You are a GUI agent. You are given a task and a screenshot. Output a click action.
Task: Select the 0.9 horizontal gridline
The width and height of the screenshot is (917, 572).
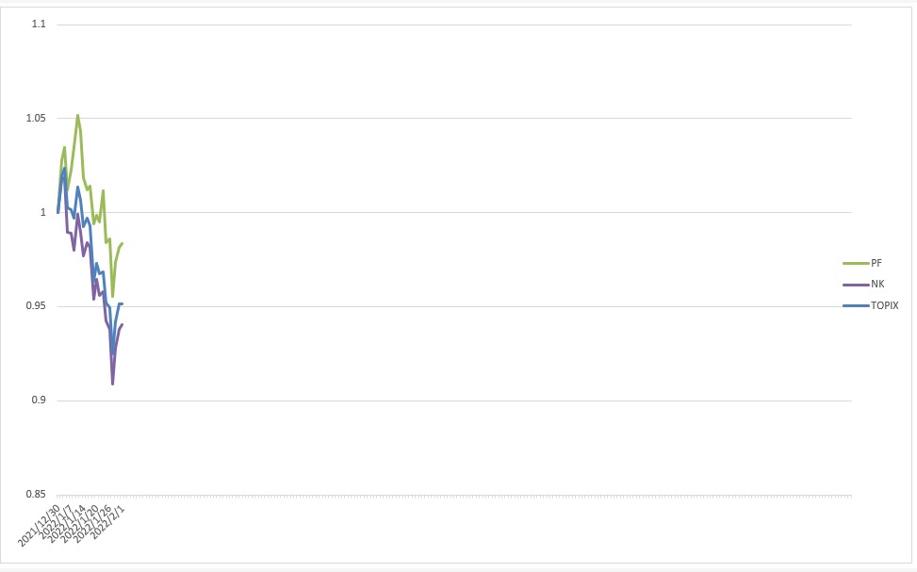click(x=454, y=400)
